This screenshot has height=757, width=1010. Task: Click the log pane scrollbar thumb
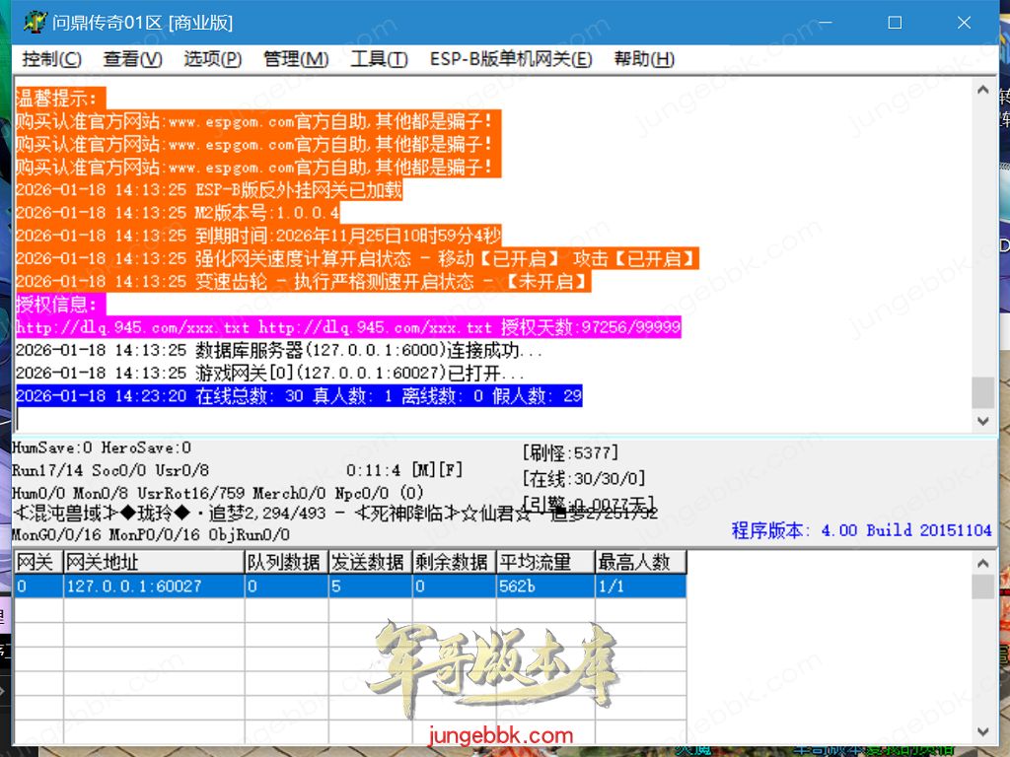(x=983, y=392)
